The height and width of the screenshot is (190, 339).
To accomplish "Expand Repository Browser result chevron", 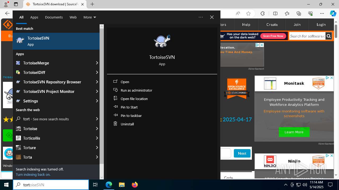I will pos(97,82).
